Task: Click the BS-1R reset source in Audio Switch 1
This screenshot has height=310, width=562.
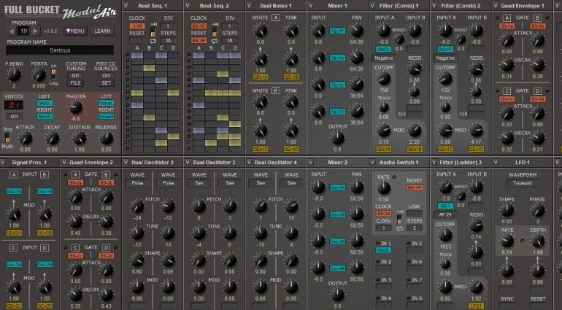Action: [x=415, y=187]
